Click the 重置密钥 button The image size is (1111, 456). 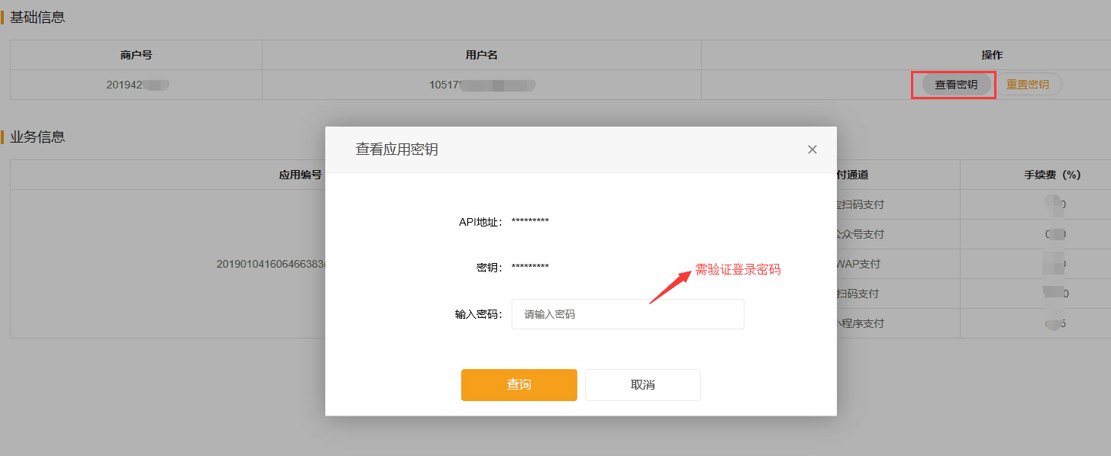click(x=1027, y=85)
